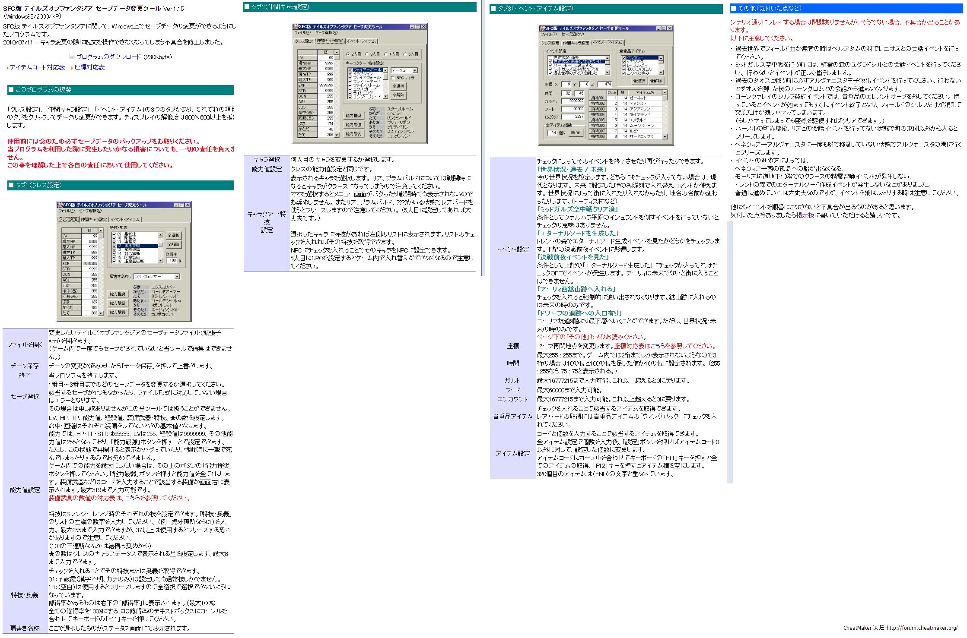Open the ラストフェンサー title dropdown
Viewport: 967px width, 638px height.
tap(157, 276)
